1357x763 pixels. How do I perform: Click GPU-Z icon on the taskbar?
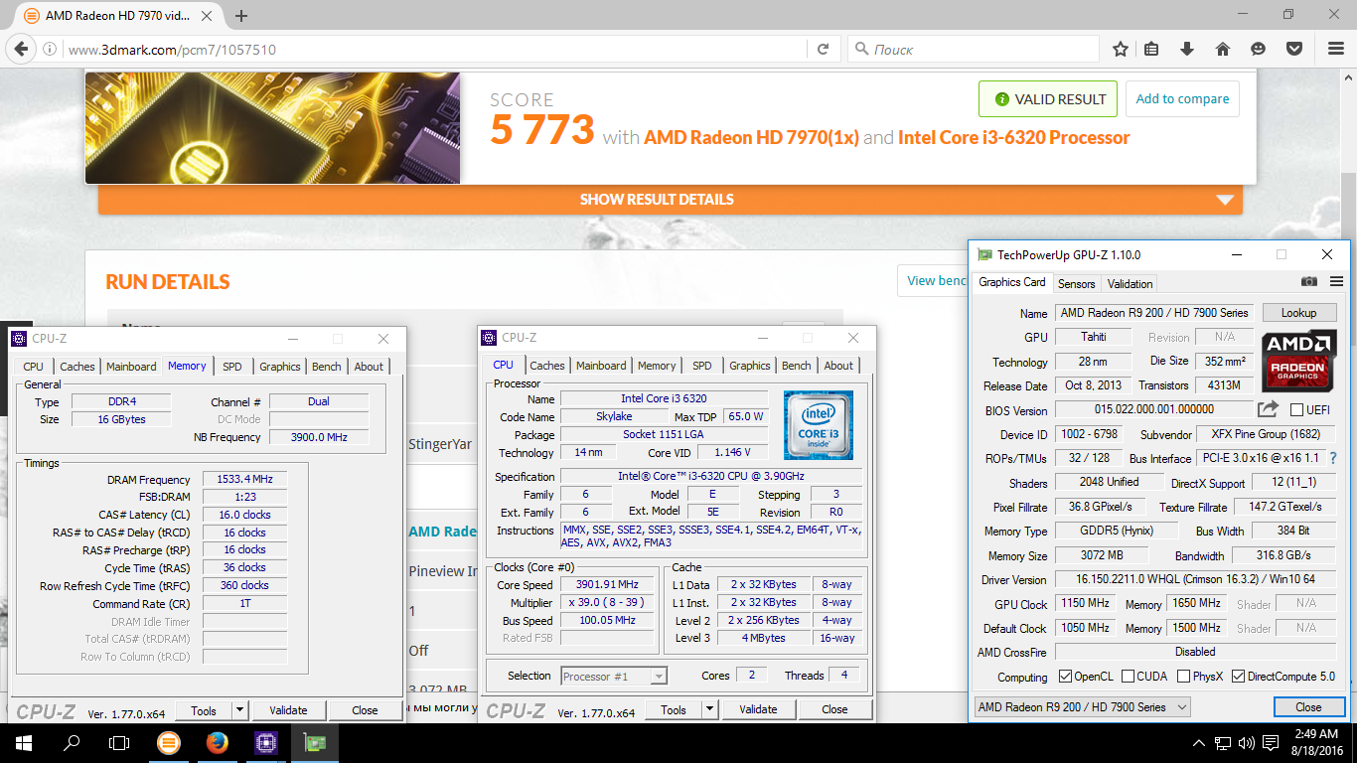click(315, 742)
